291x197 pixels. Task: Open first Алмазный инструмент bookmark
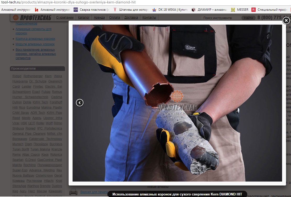click(16, 10)
